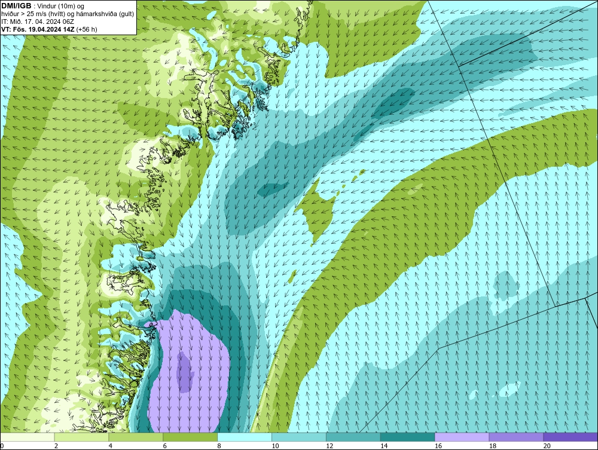The image size is (598, 450).
Task: Click the legend label '20'
Action: [x=547, y=446]
